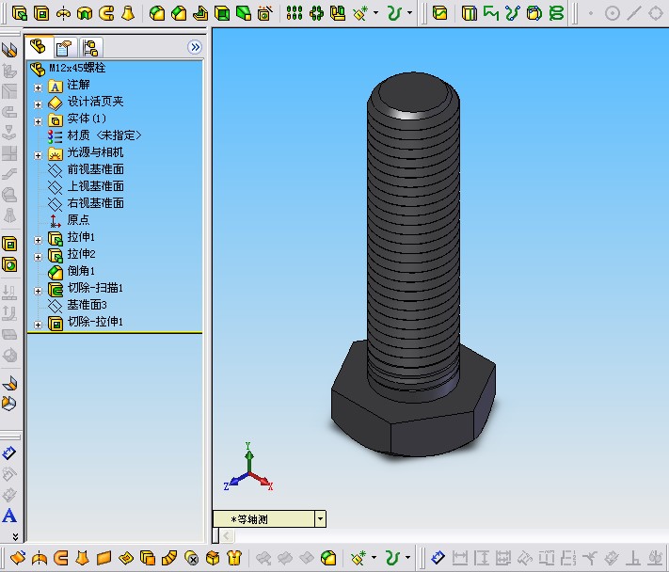Select the Fillet tool
669x572 pixels.
pos(157,13)
